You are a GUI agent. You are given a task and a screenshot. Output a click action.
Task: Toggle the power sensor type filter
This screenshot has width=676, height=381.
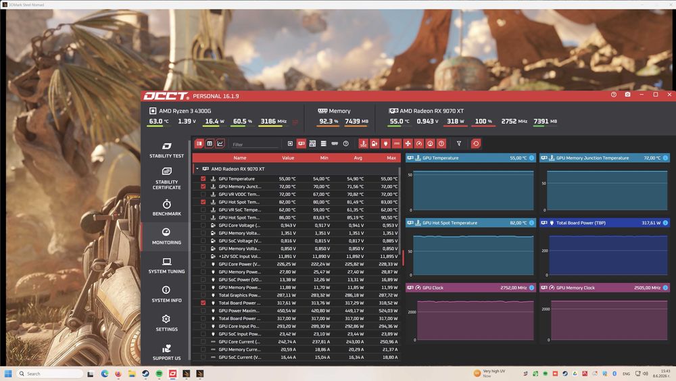(x=386, y=143)
